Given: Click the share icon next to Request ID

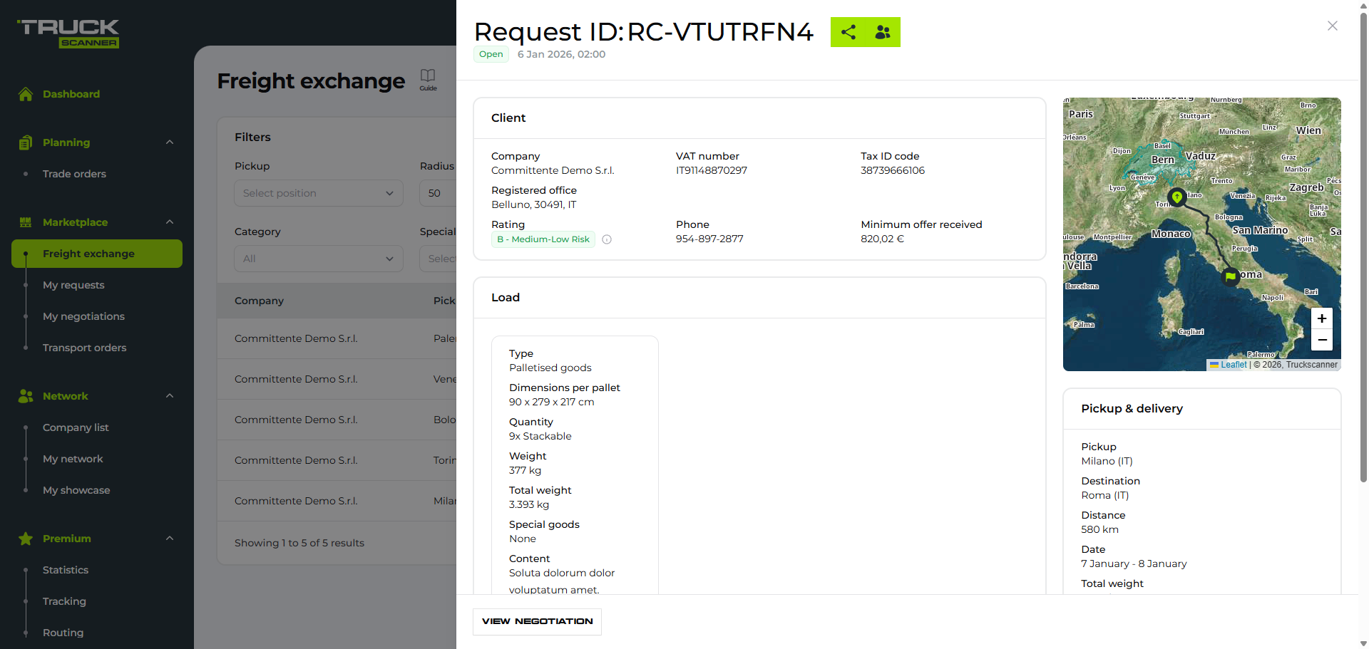Looking at the screenshot, I should [848, 32].
